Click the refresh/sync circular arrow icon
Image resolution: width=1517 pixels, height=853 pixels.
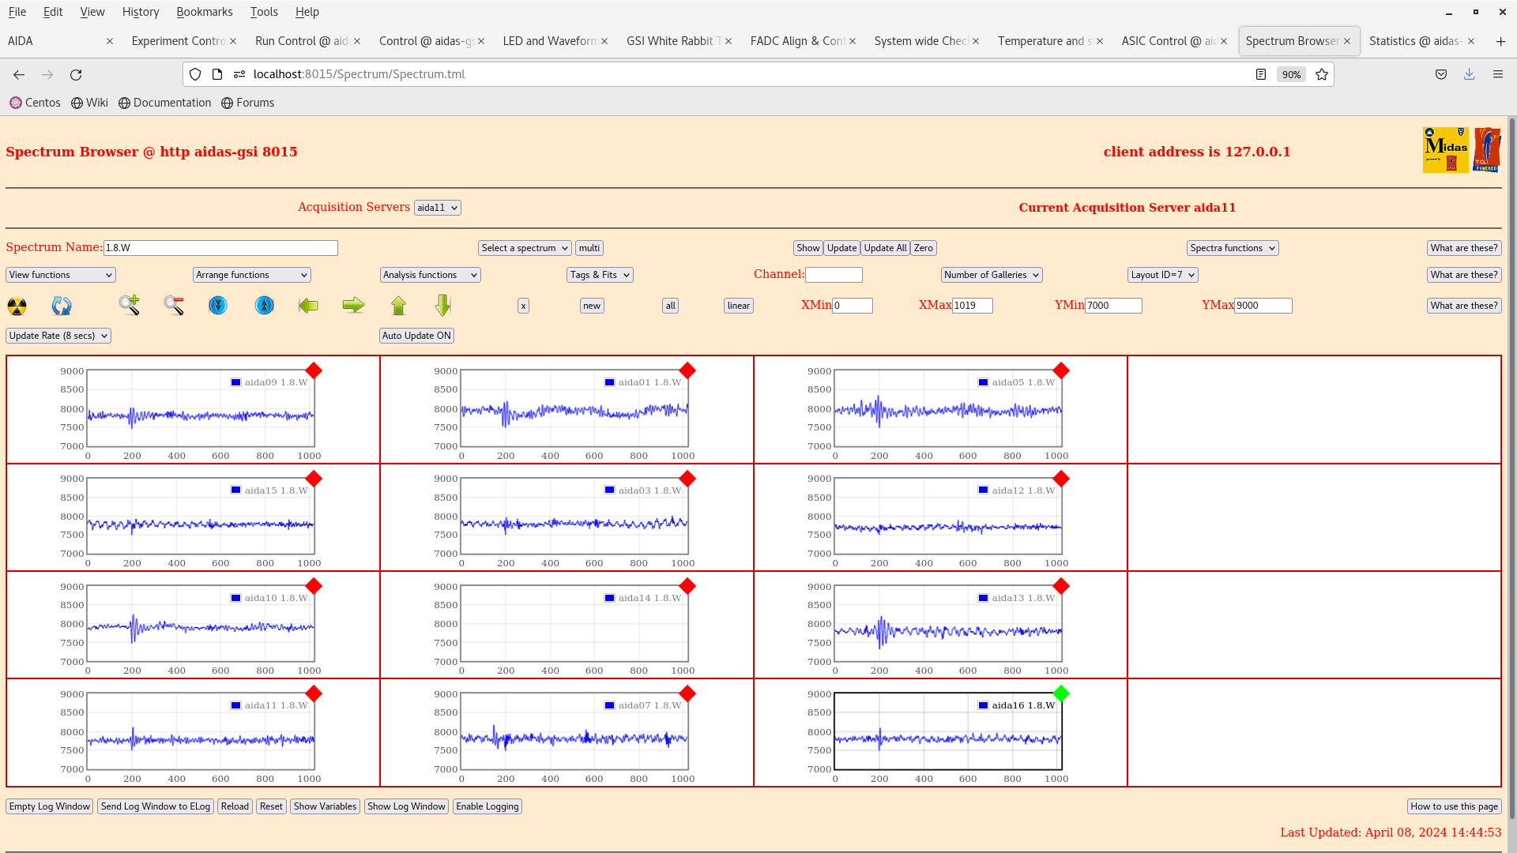coord(60,305)
